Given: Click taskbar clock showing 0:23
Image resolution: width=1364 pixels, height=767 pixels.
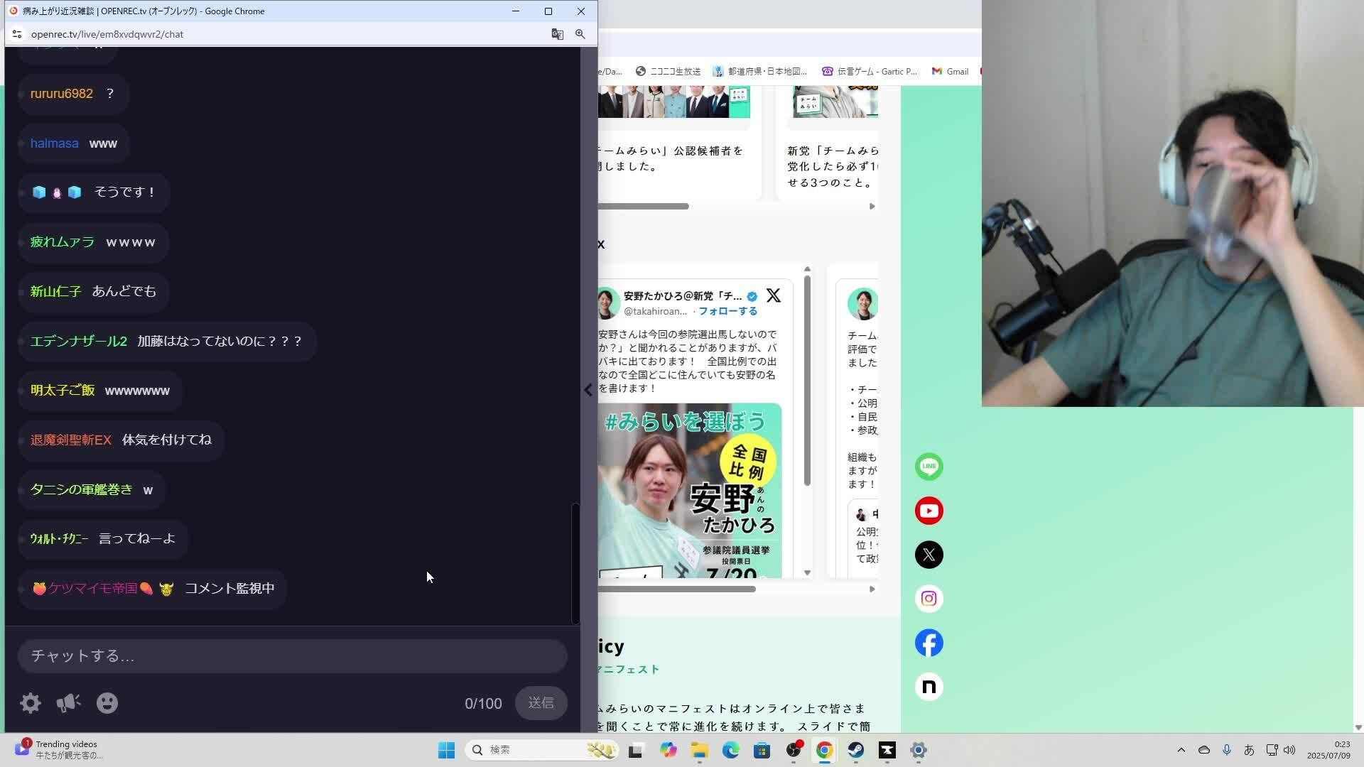Looking at the screenshot, I should [x=1328, y=750].
